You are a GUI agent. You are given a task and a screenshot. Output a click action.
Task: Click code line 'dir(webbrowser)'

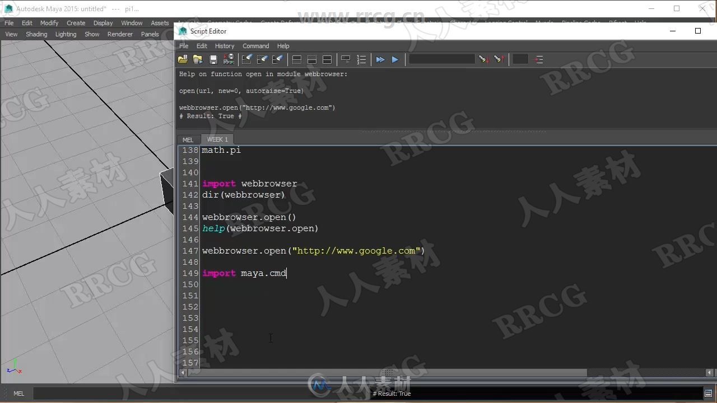[x=244, y=195]
